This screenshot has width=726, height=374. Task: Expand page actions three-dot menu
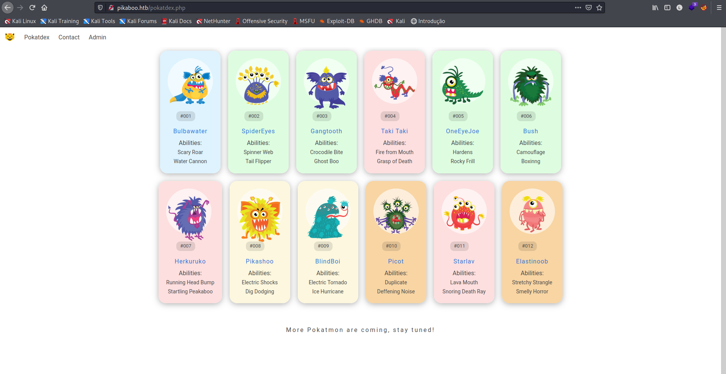click(x=578, y=8)
